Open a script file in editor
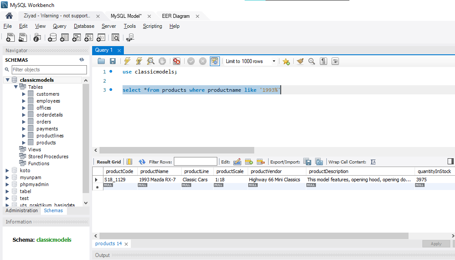This screenshot has height=260, width=455. pos(101,61)
